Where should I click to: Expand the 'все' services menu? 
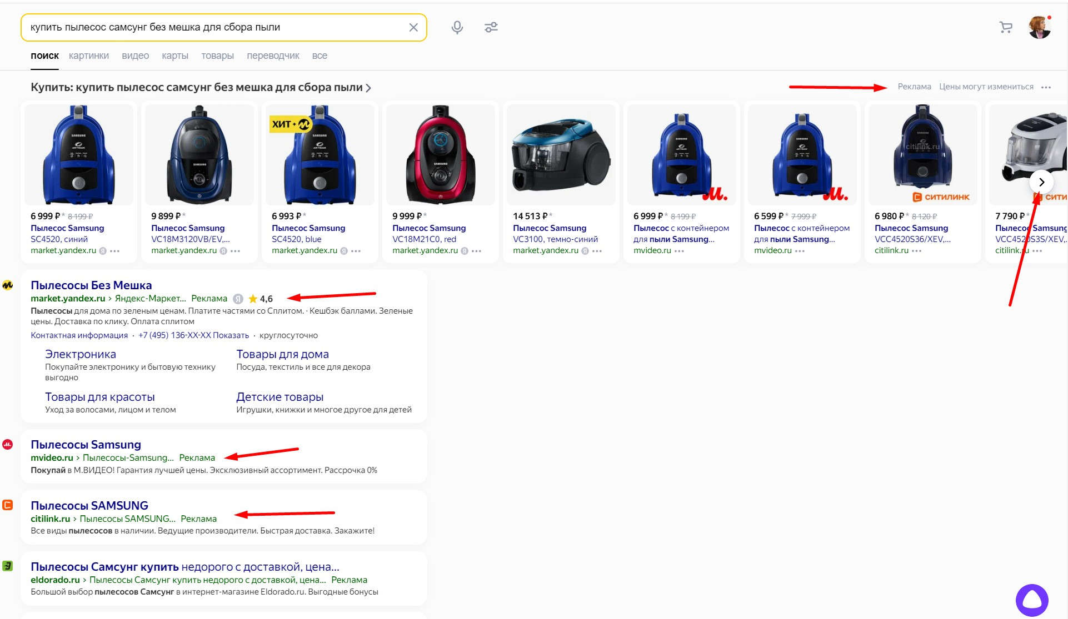(x=320, y=56)
